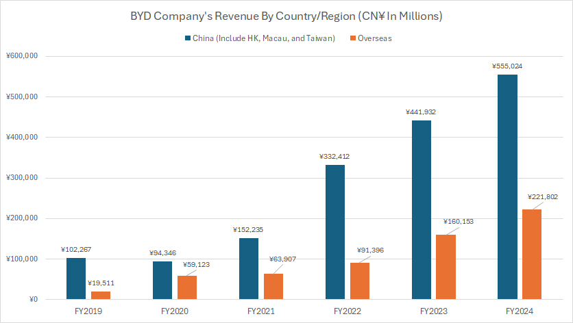Image resolution: width=573 pixels, height=323 pixels.
Task: Select the FY2022 blue China bar
Action: click(x=335, y=232)
